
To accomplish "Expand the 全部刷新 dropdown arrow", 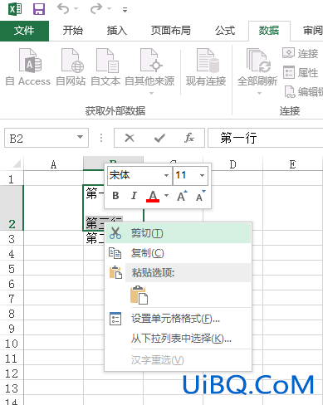I will 259,93.
